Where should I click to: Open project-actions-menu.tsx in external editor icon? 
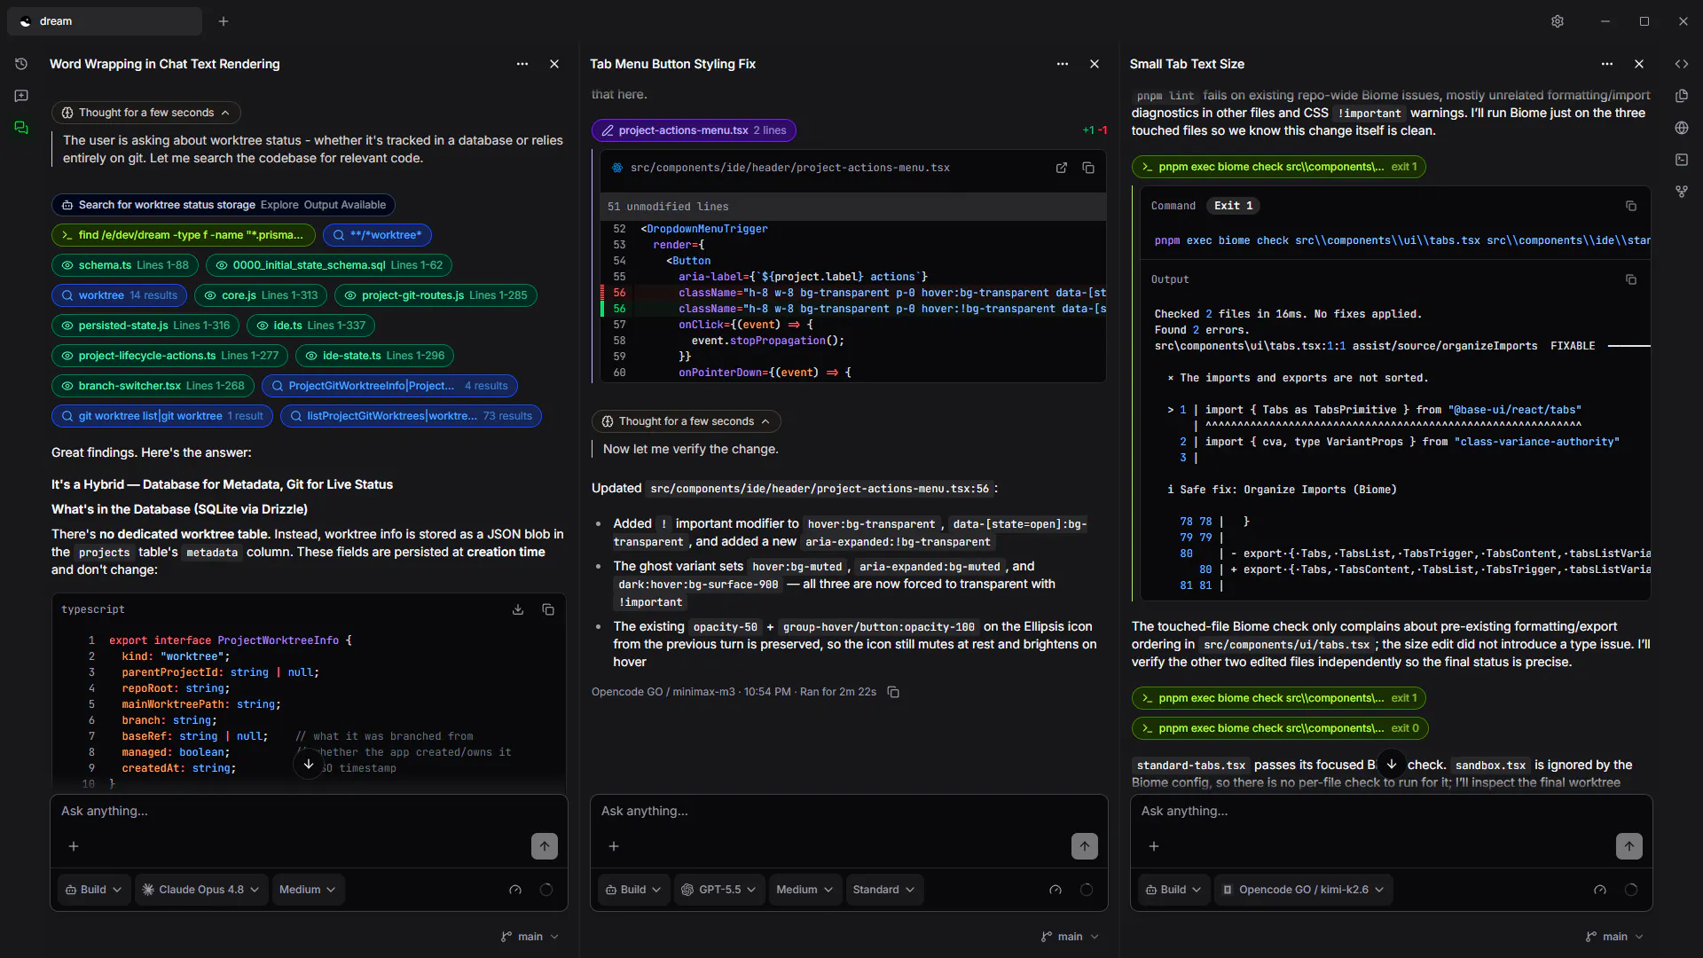(x=1062, y=168)
